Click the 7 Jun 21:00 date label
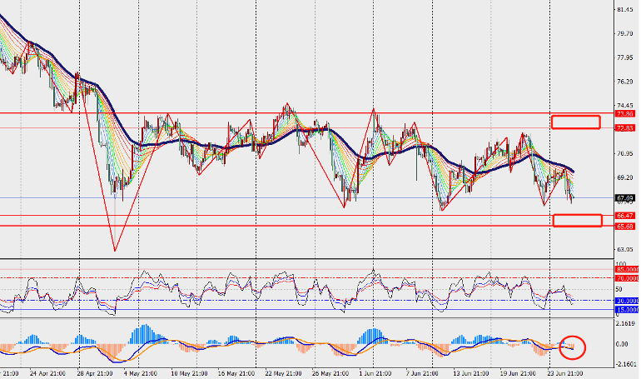The height and width of the screenshot is (379, 641). (422, 373)
